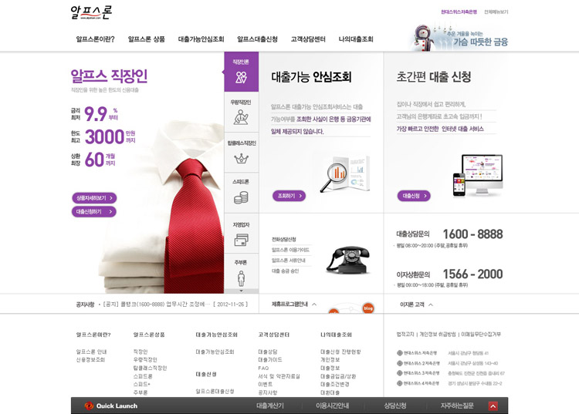Select the 스피드론 coins icon
The image size is (579, 414).
(241, 197)
